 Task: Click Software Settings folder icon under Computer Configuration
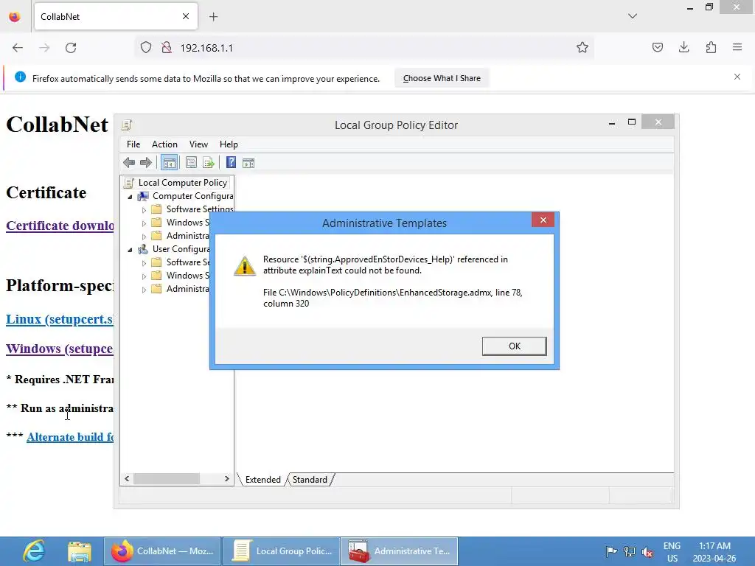(x=156, y=209)
